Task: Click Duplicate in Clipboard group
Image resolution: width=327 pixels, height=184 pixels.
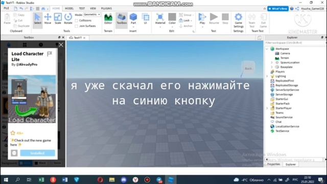Action: 21,26
